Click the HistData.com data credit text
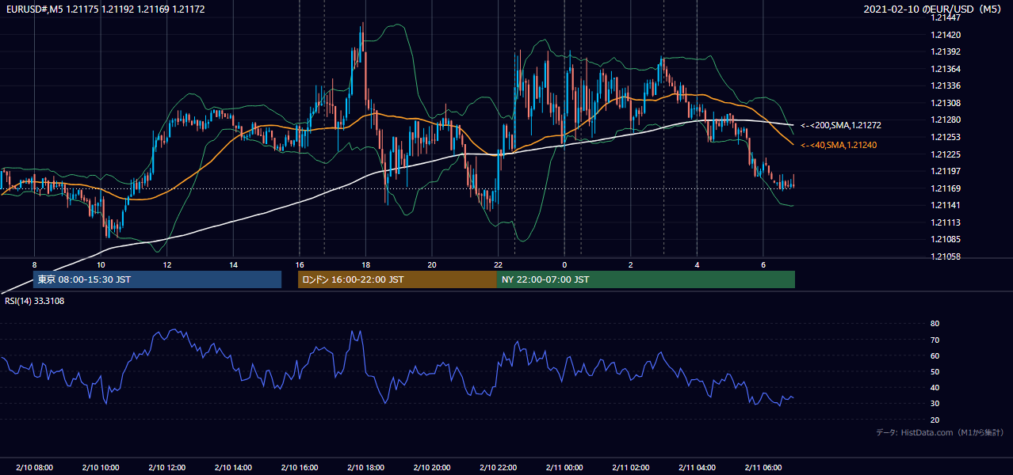The height and width of the screenshot is (475, 1013). pos(940,432)
